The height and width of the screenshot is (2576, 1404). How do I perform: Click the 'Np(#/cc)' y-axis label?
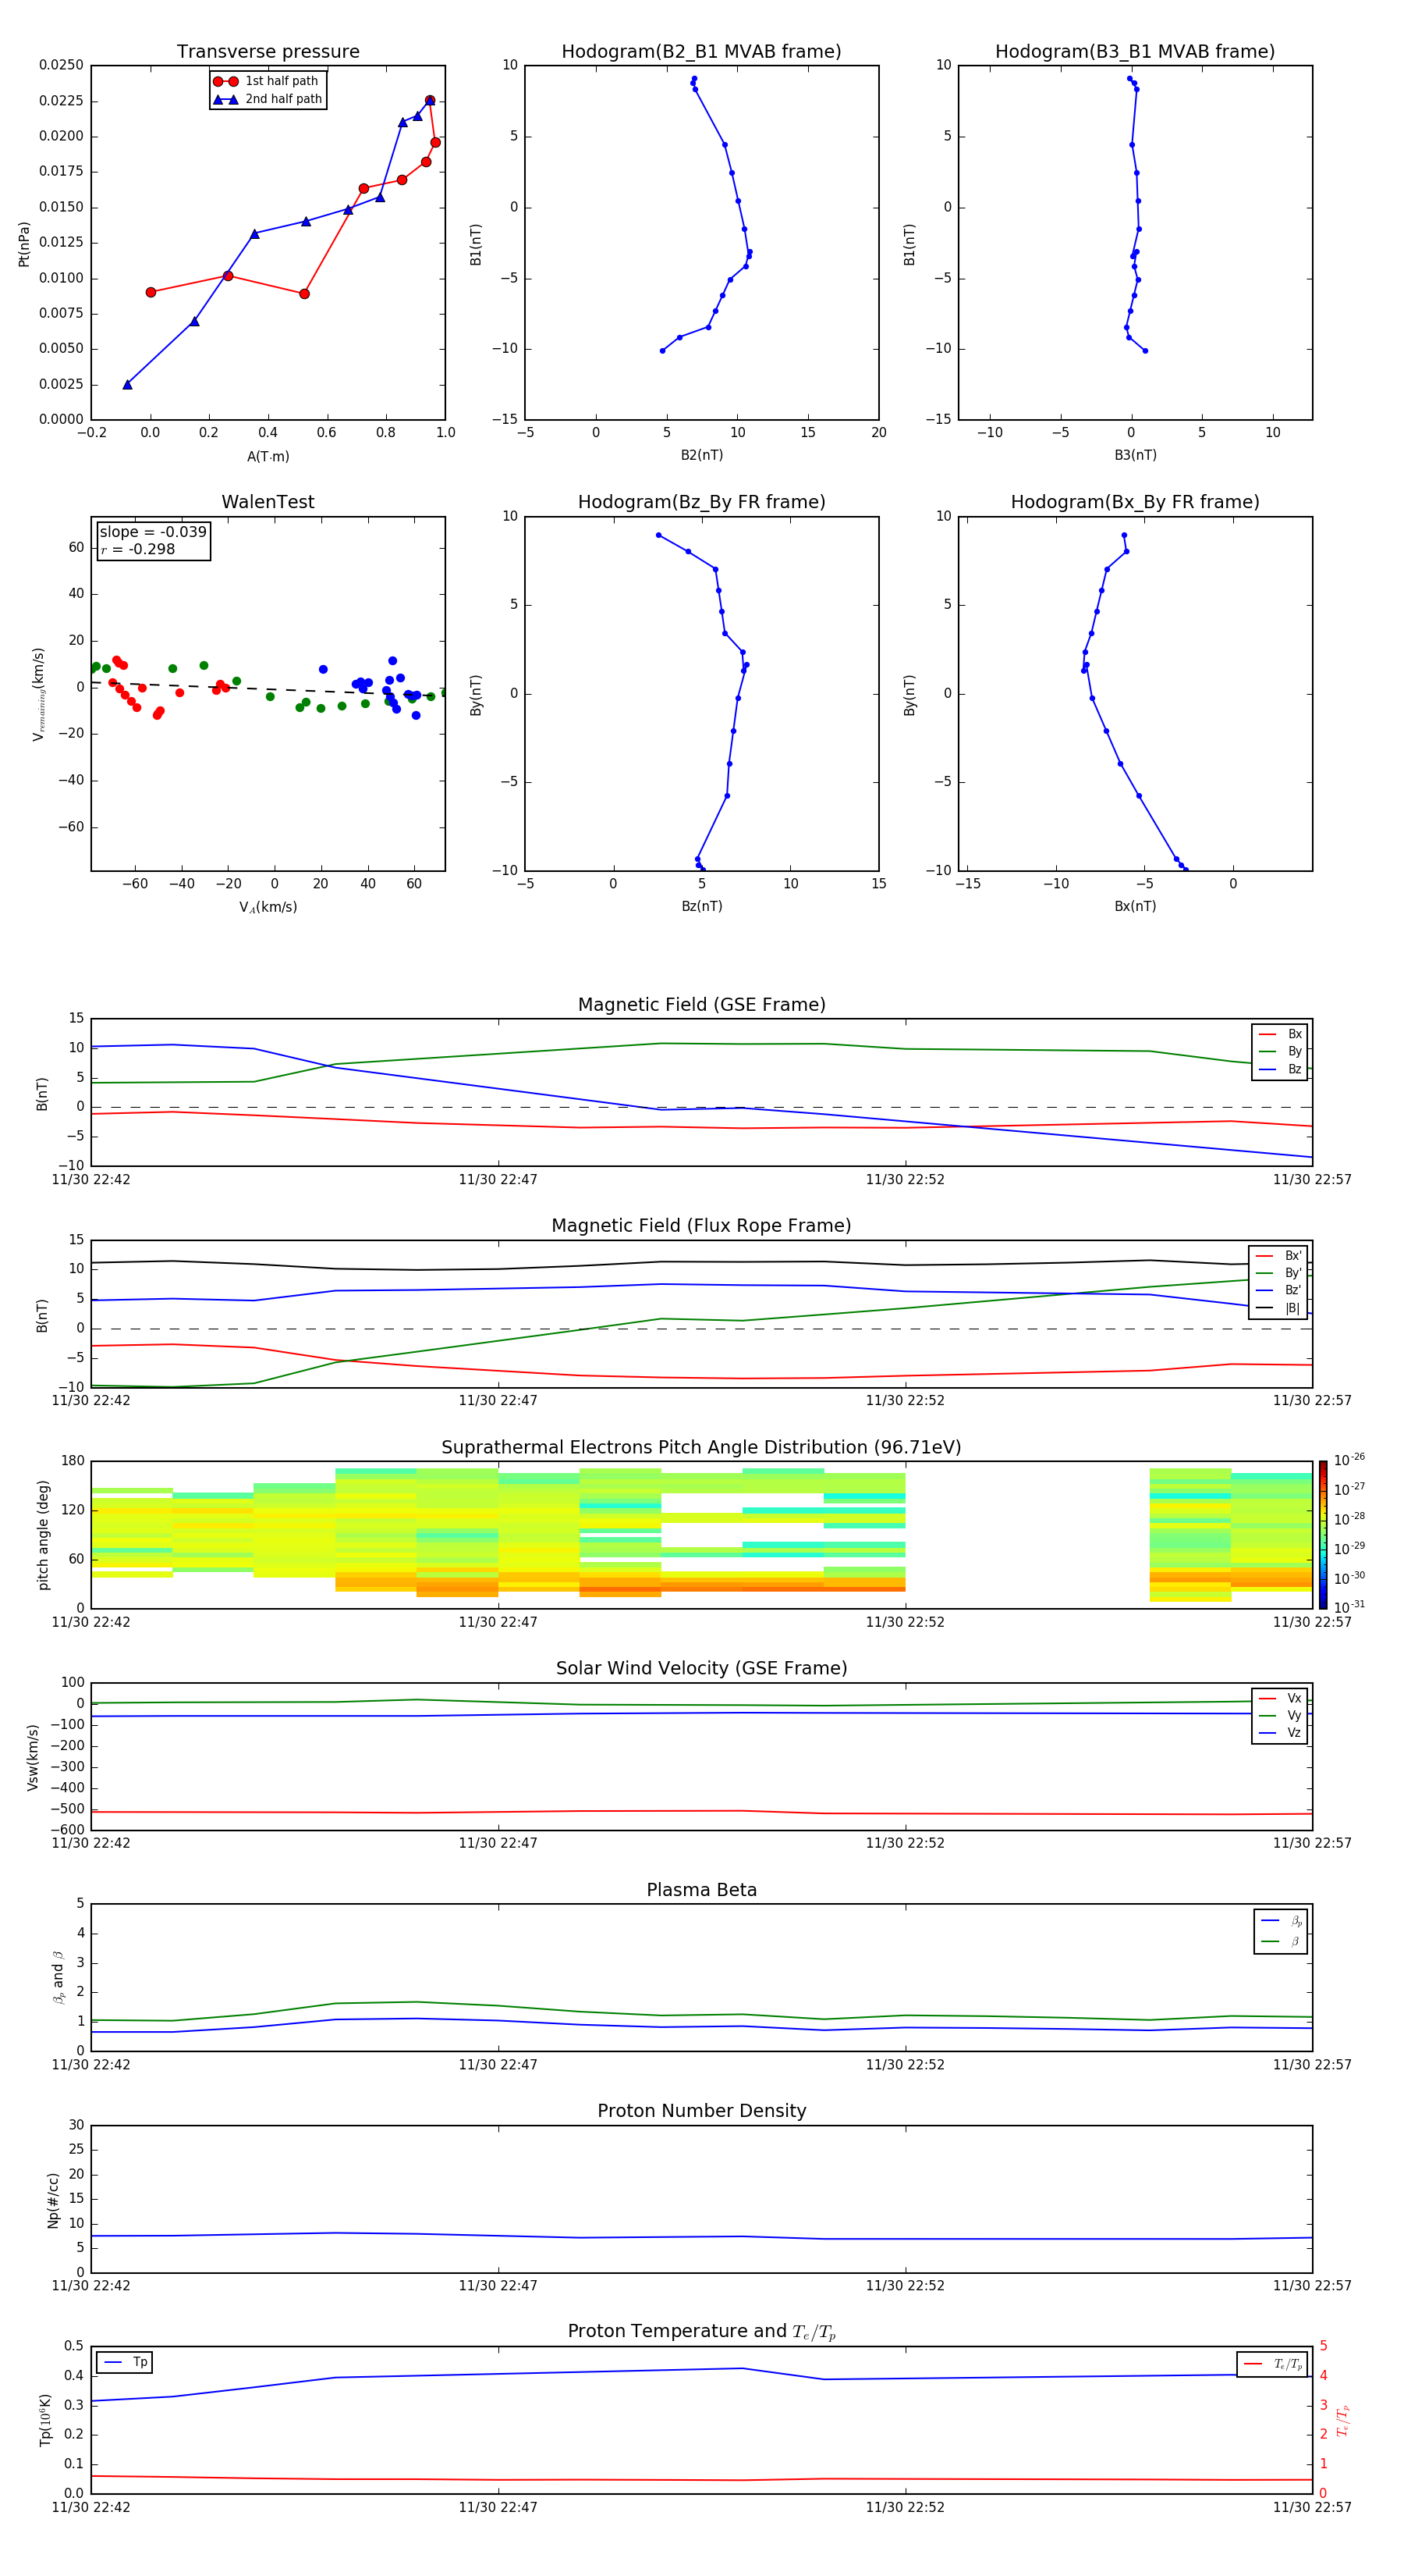(x=53, y=2199)
